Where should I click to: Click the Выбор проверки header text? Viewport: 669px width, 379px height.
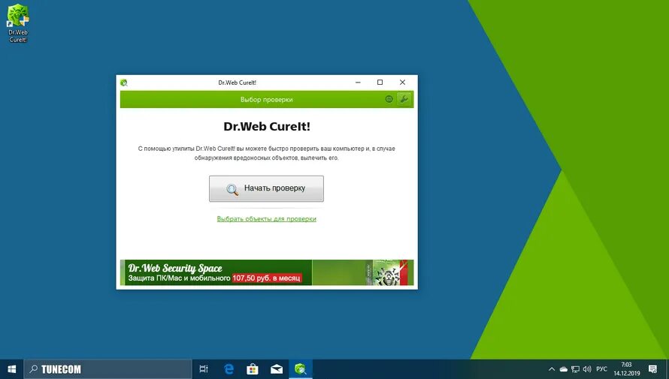tap(267, 100)
